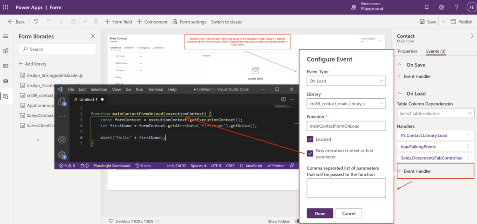477x224 pixels.
Task: Click the Form libraries search box
Action: [x=57, y=49]
